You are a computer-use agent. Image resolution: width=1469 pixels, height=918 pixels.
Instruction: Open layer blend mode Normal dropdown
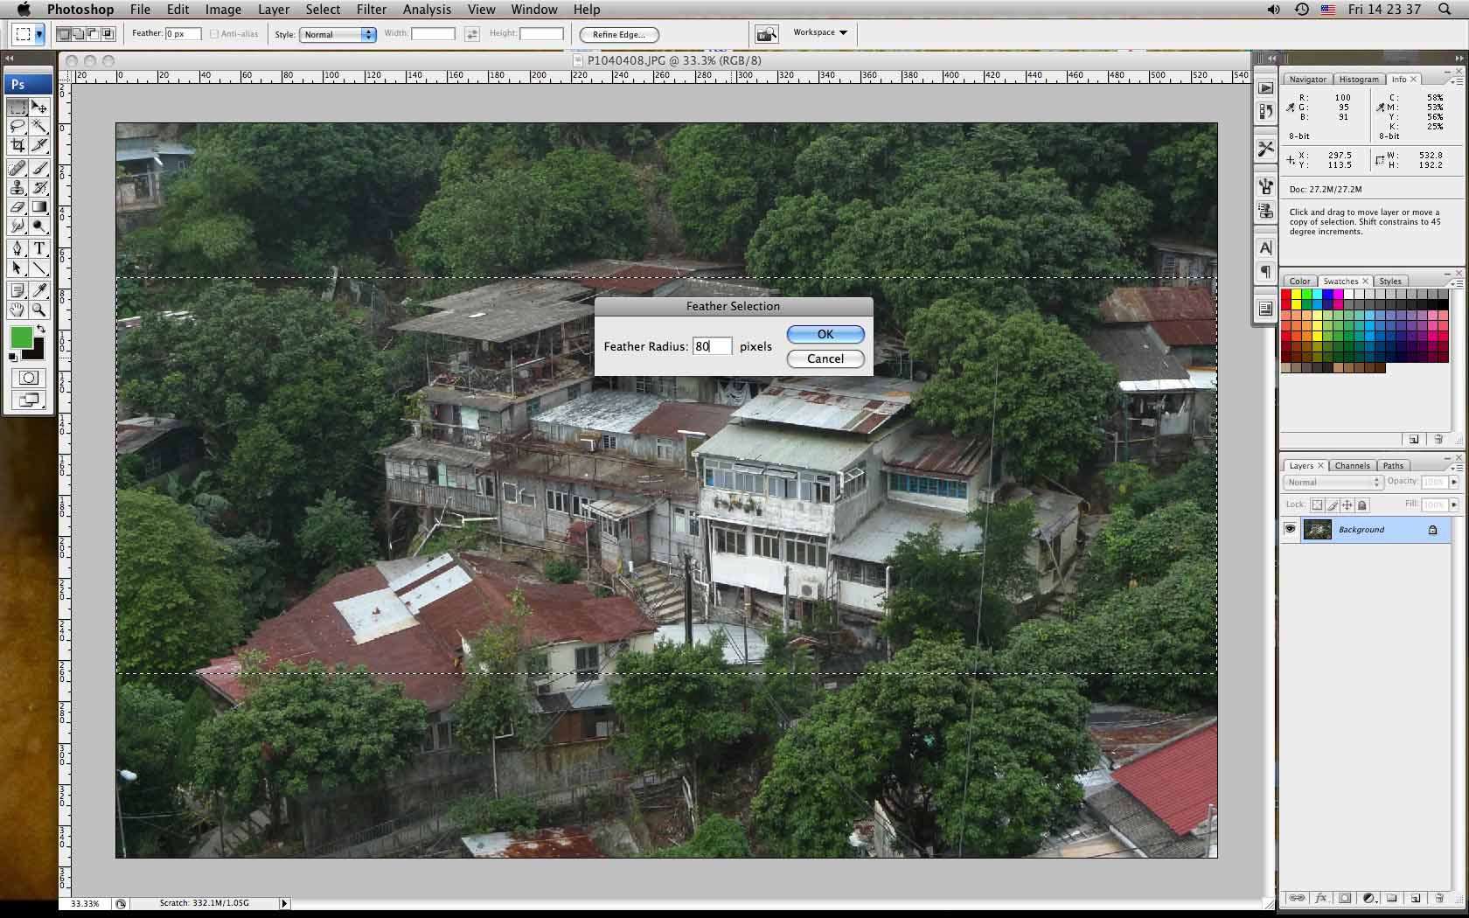(x=1333, y=482)
